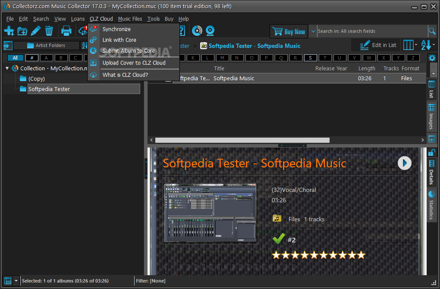Open the Help menu
Screen dimensions: 440x289
tap(183, 19)
